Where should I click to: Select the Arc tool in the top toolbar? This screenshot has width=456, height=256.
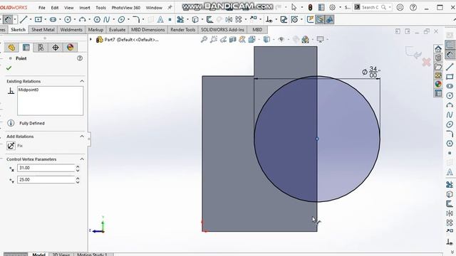point(83,19)
